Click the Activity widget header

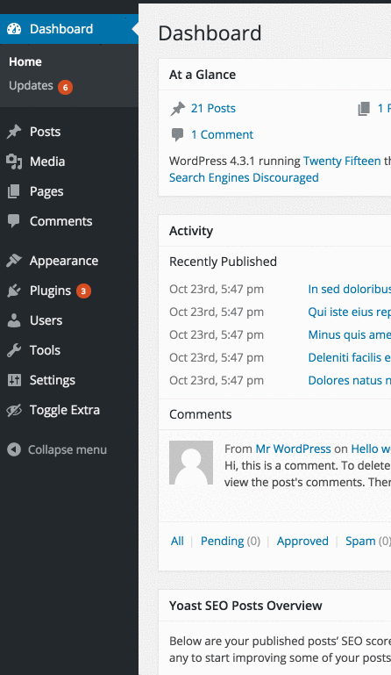[x=275, y=231]
